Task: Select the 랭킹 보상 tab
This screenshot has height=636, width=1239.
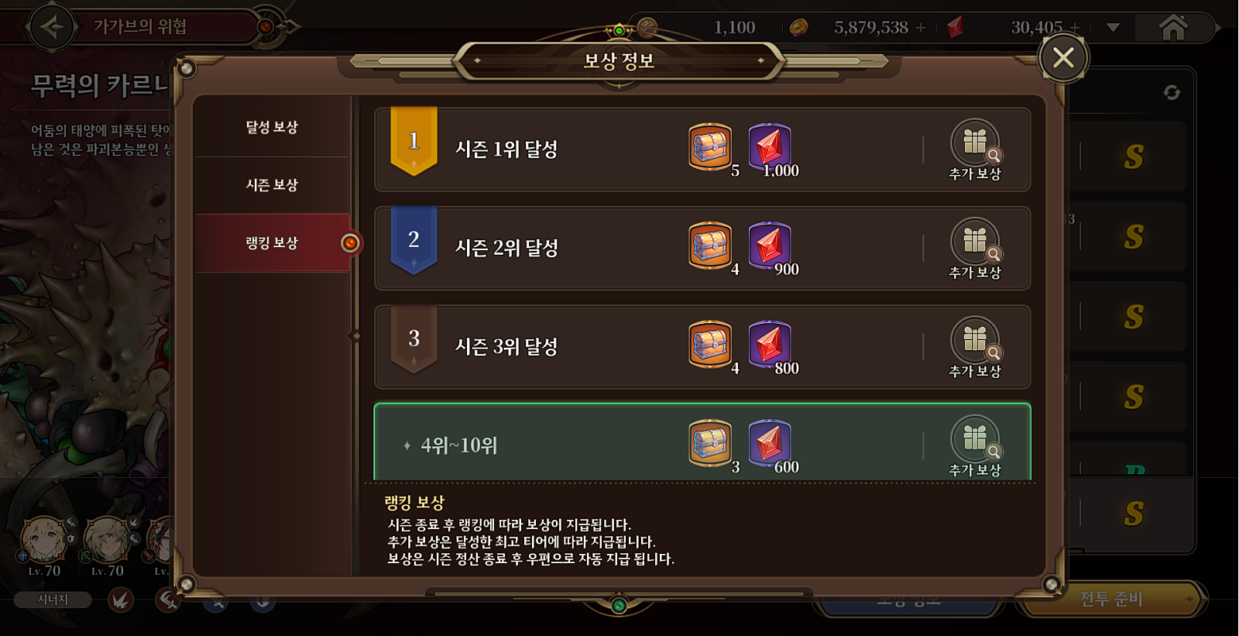Action: tap(272, 242)
